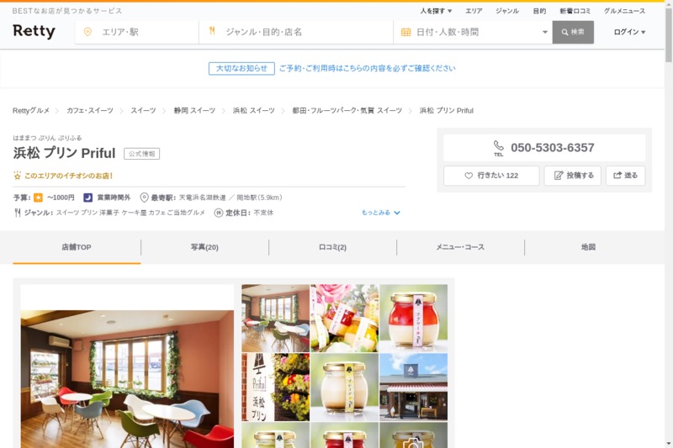Click the 投稿する pencil button
Image resolution: width=673 pixels, height=448 pixels.
click(572, 176)
